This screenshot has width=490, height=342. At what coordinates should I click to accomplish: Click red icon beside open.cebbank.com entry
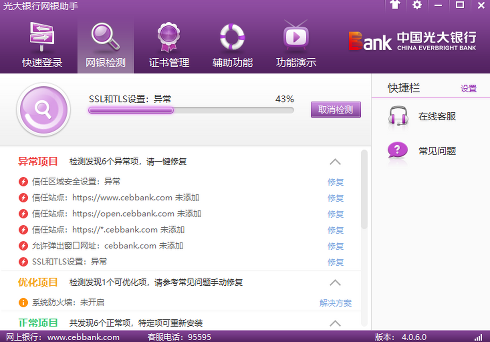coord(23,214)
